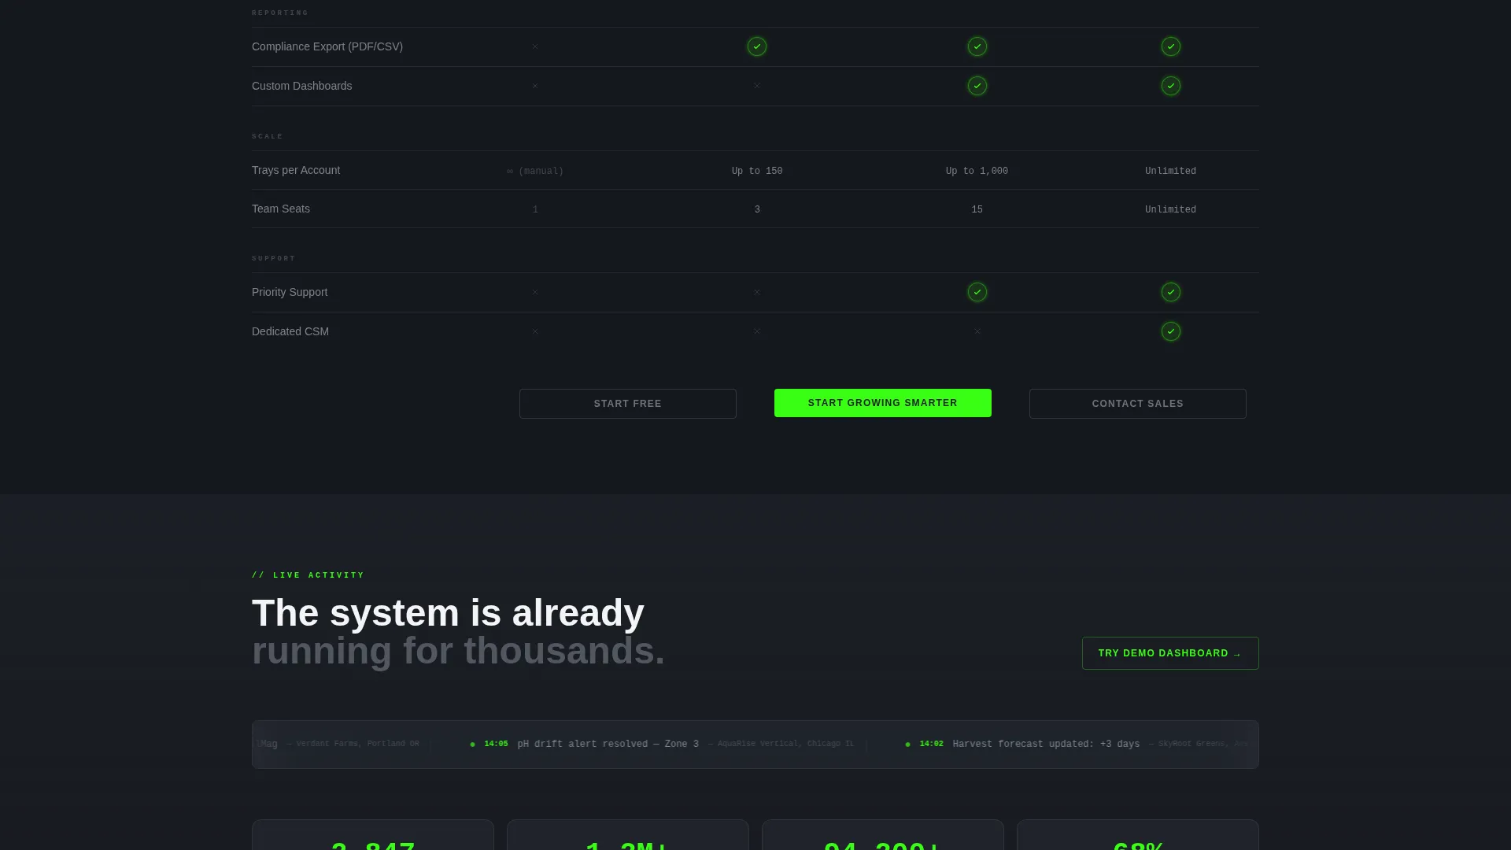This screenshot has width=1511, height=850.
Task: Click the 14:02 ticker timestamp
Action: tap(931, 744)
